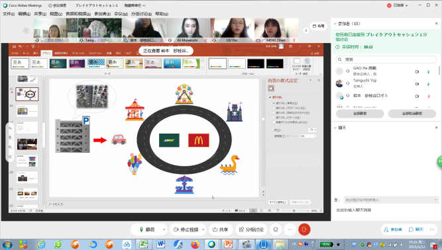Toggle Taniguchi Yoji camera icon
Image resolution: width=442 pixels, height=250 pixels.
click(x=417, y=84)
